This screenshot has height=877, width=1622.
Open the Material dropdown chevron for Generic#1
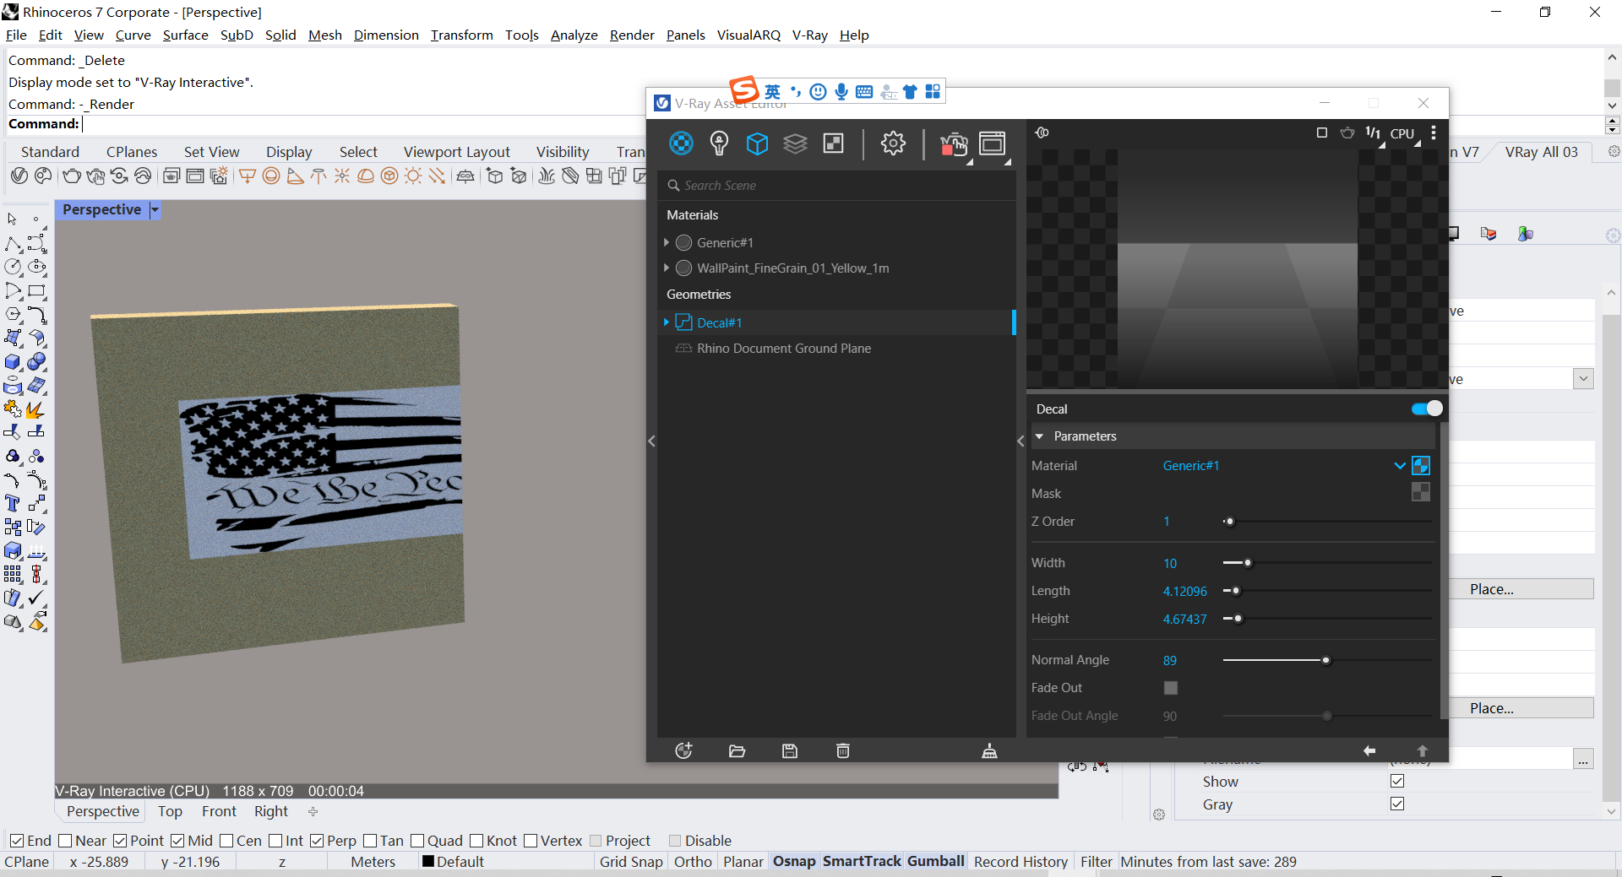(x=1400, y=465)
